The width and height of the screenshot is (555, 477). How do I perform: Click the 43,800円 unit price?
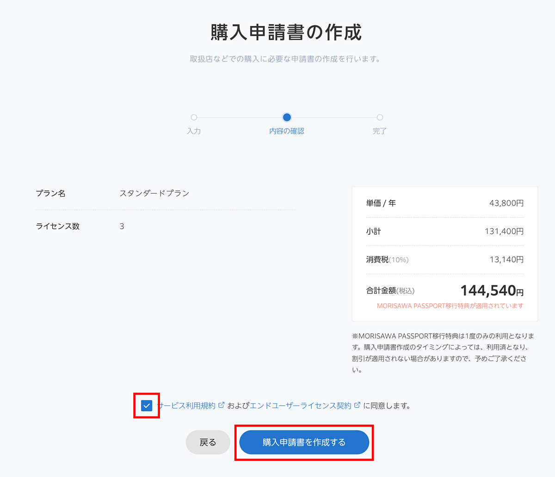click(506, 203)
